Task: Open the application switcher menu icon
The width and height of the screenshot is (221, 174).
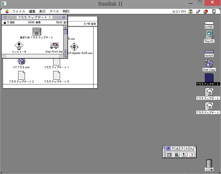Action: click(214, 12)
